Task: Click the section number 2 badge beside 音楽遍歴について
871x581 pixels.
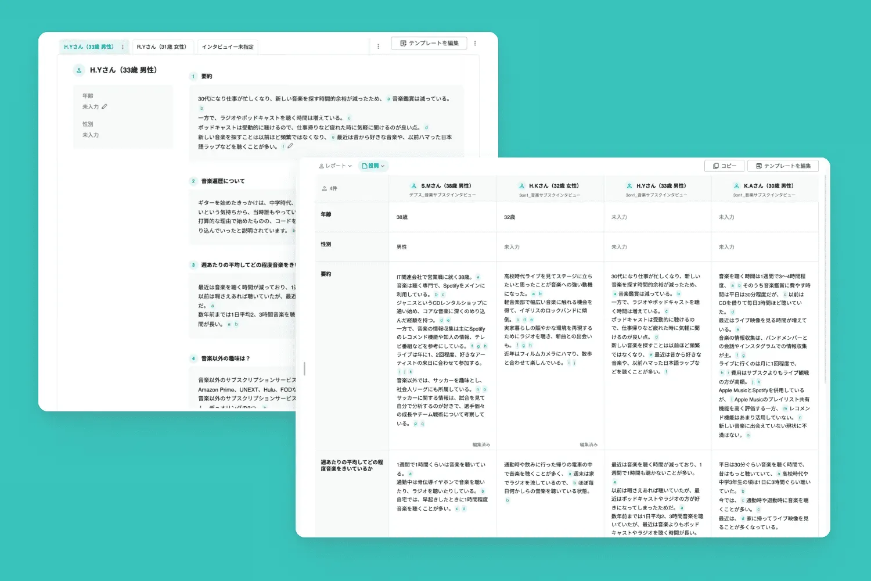Action: coord(193,181)
